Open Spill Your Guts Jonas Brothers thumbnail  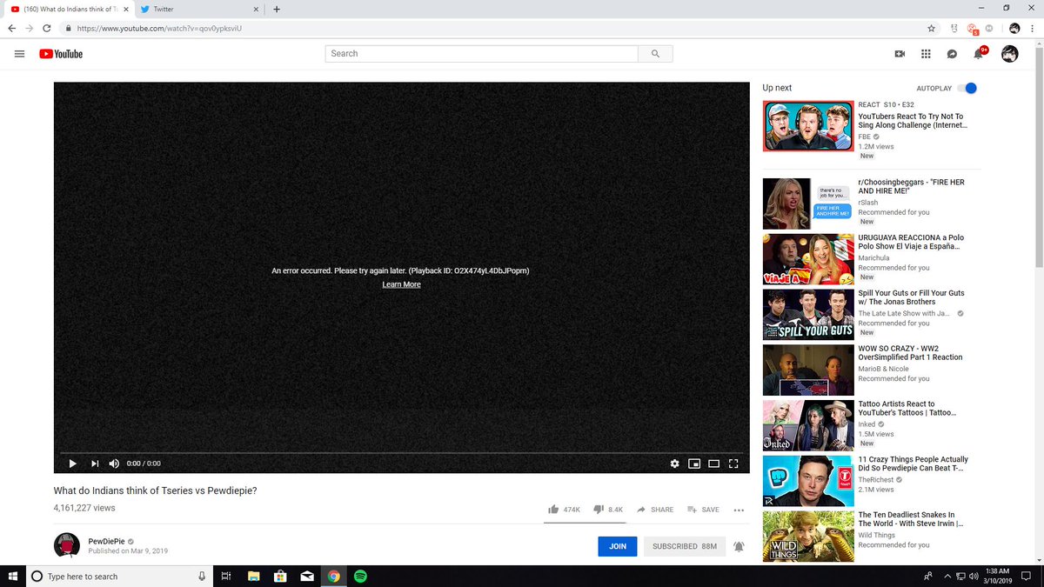(x=808, y=314)
